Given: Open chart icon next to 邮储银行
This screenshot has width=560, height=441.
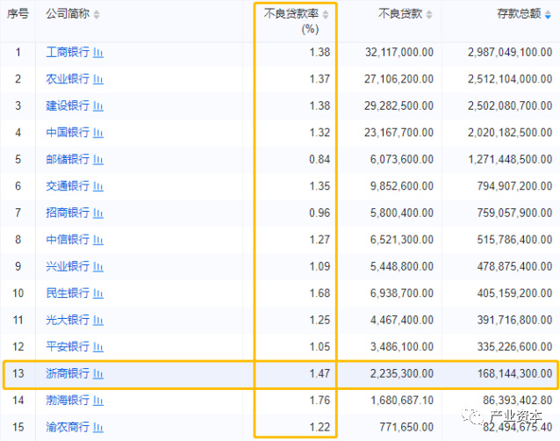Looking at the screenshot, I should coord(98,160).
